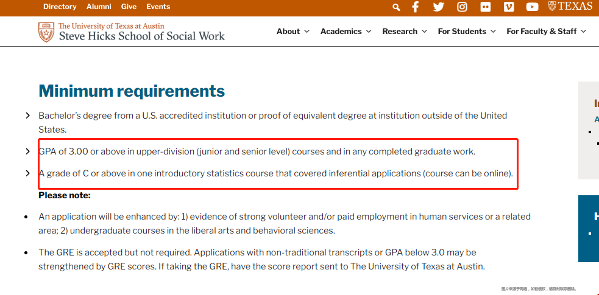The height and width of the screenshot is (295, 599).
Task: Expand the About dropdown menu
Action: tap(293, 32)
